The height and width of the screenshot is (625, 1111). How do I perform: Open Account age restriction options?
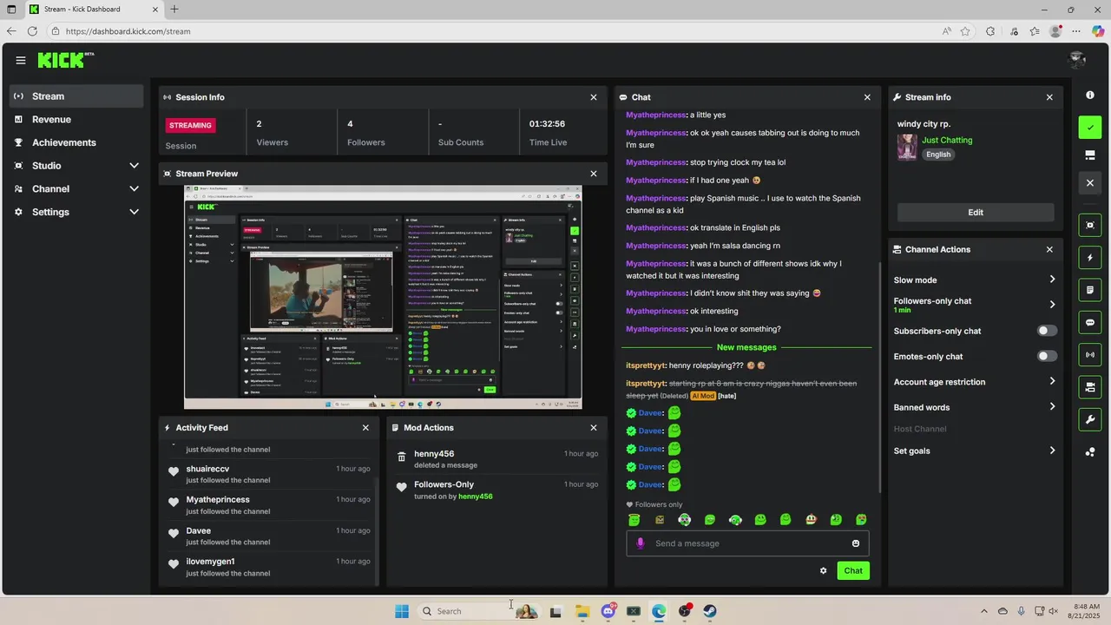[x=1052, y=381]
